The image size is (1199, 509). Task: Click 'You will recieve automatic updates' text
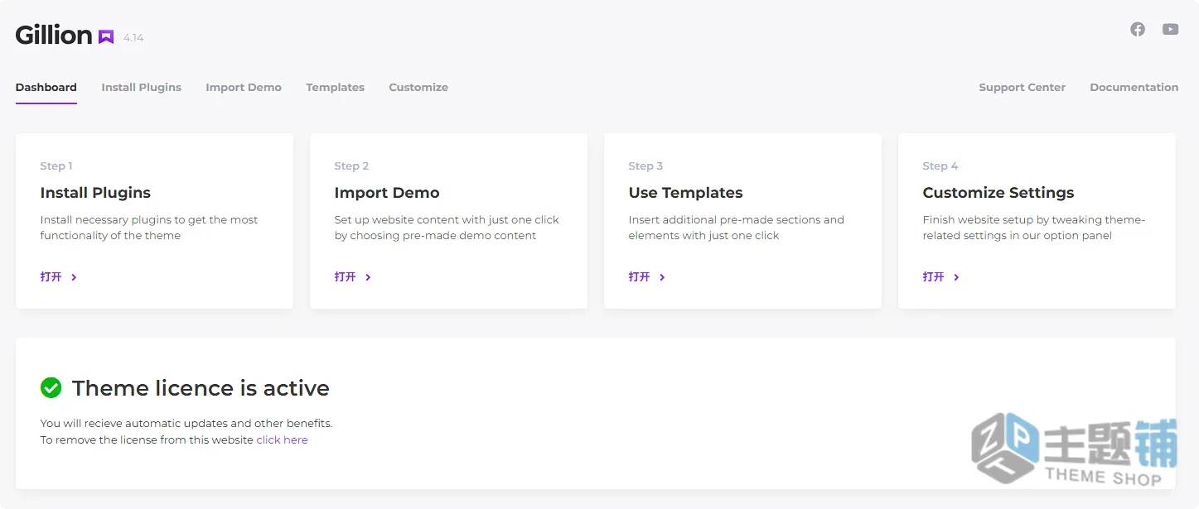coord(186,424)
